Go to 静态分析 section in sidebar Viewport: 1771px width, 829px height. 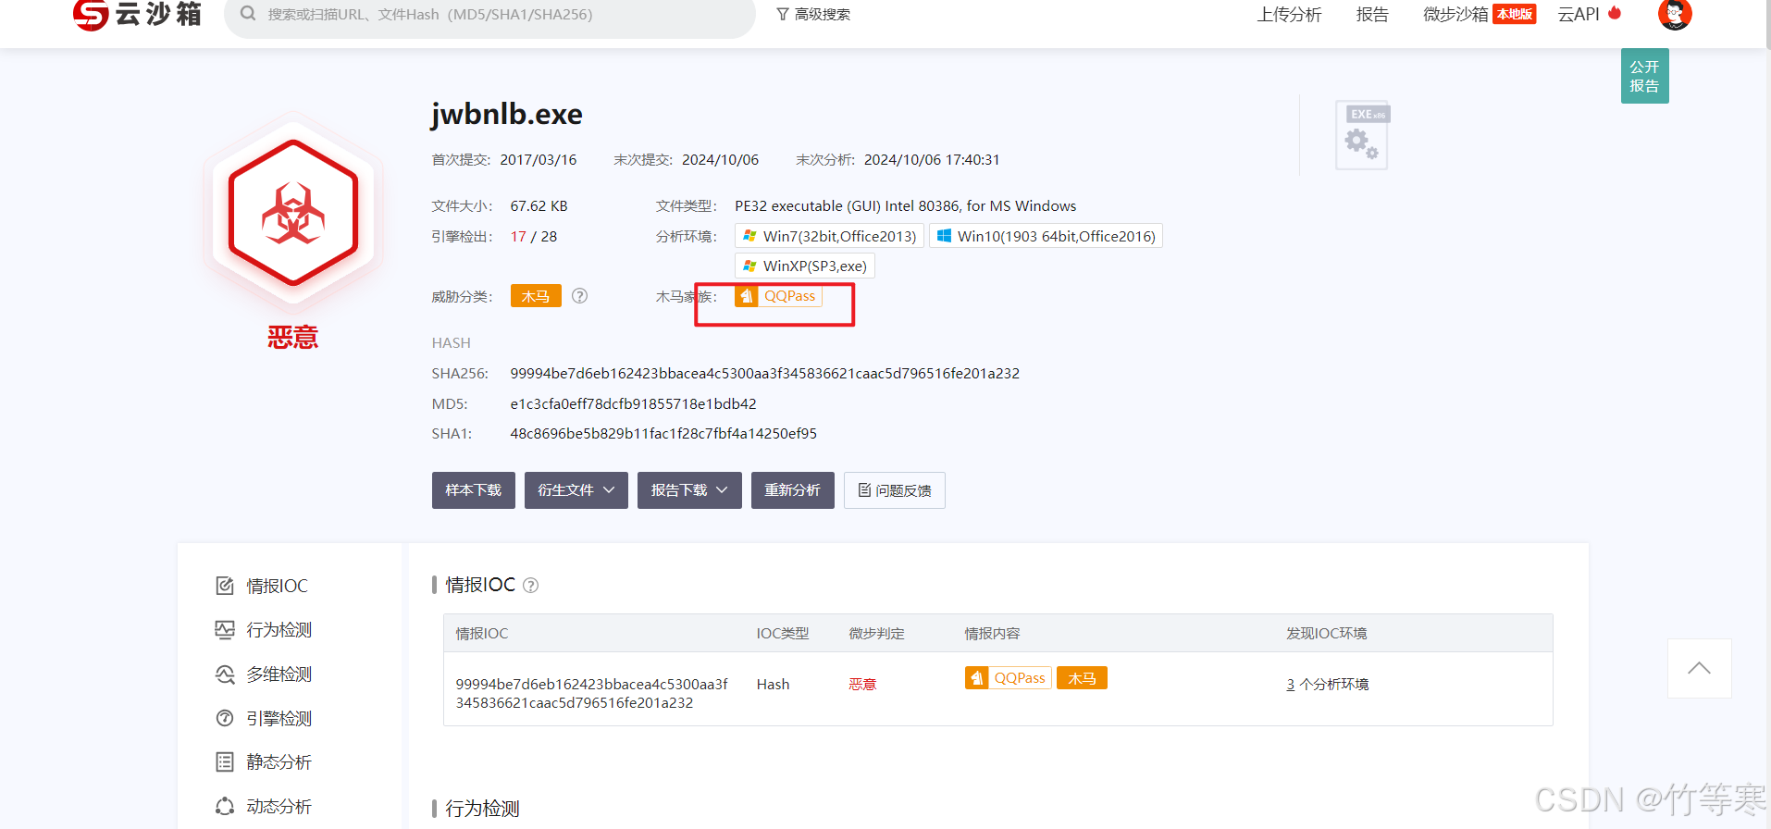(279, 762)
